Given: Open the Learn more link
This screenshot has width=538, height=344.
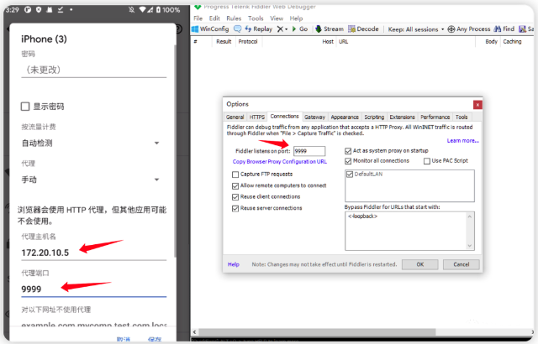Looking at the screenshot, I should tap(463, 141).
